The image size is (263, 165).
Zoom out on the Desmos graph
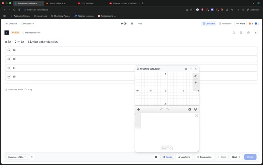(x=195, y=88)
